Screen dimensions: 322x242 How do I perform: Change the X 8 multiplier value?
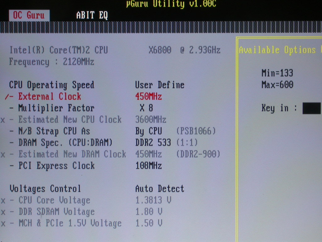click(146, 108)
